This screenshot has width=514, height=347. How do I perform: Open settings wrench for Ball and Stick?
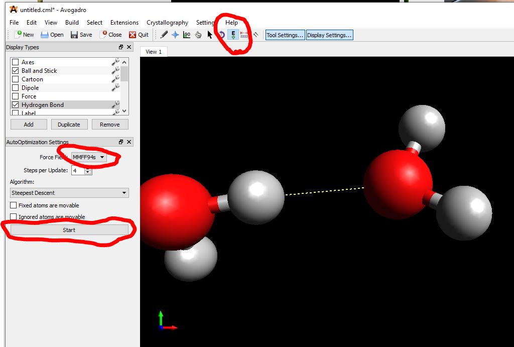[115, 71]
